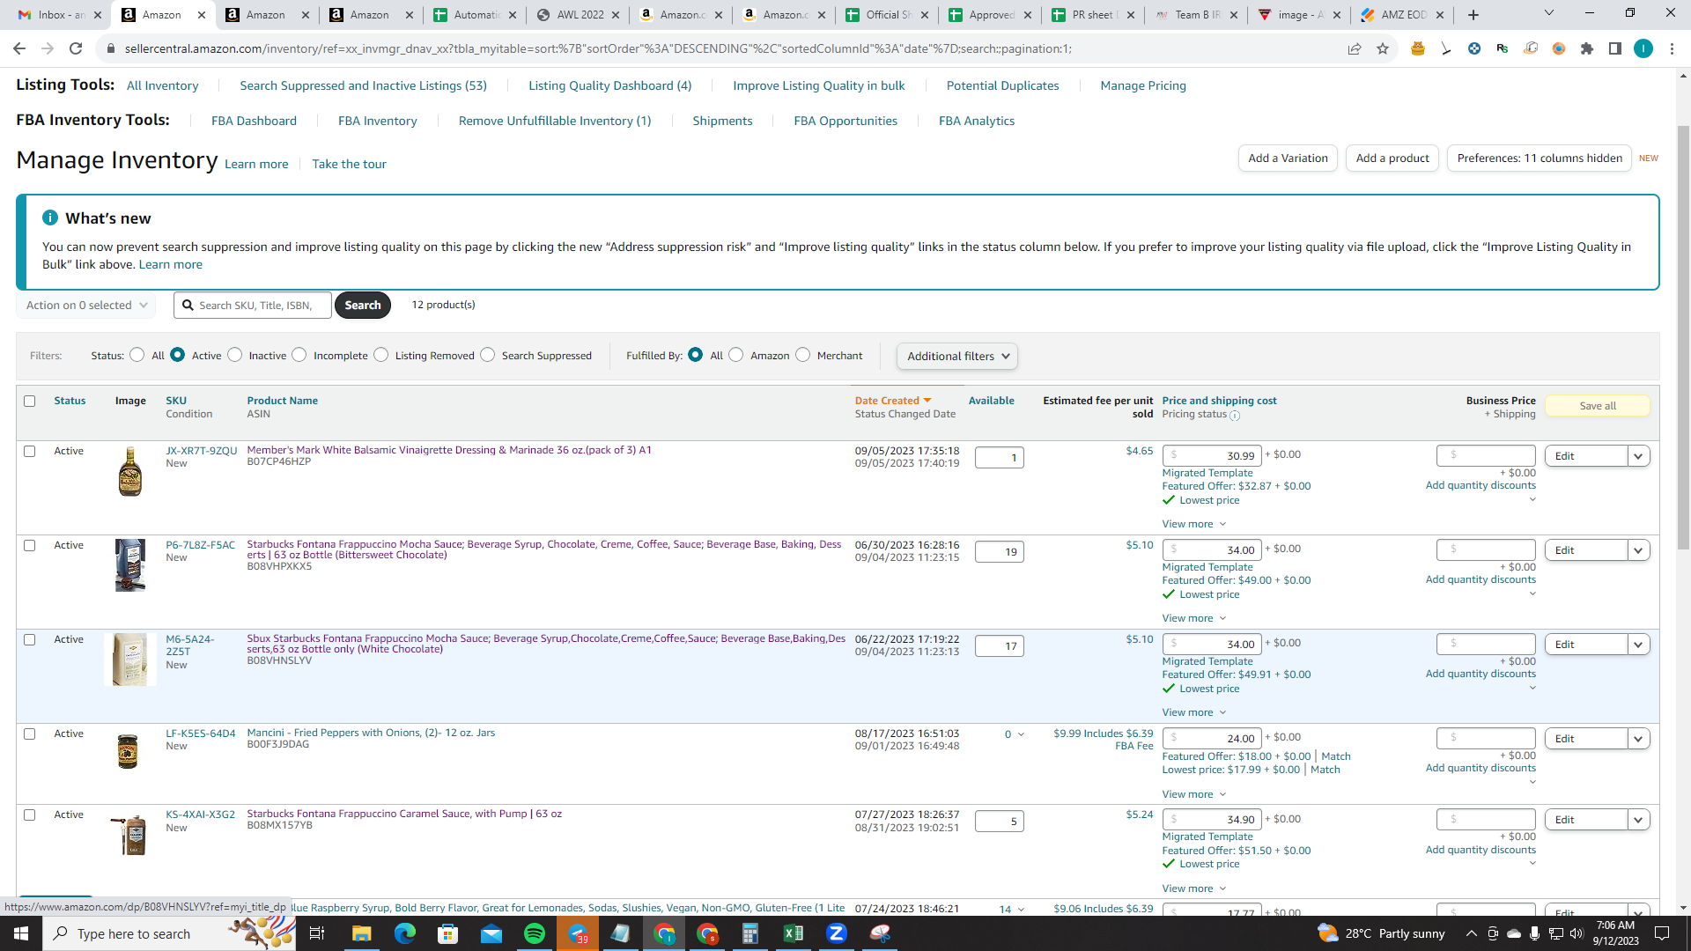Image resolution: width=1691 pixels, height=951 pixels.
Task: Click the Starbucks White Chocolate product thumbnail
Action: click(x=129, y=660)
